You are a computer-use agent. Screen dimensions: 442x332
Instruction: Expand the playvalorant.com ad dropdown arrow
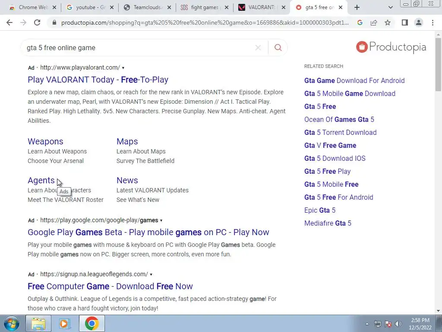pos(123,68)
